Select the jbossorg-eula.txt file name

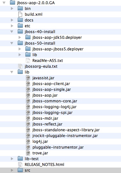point(41,66)
